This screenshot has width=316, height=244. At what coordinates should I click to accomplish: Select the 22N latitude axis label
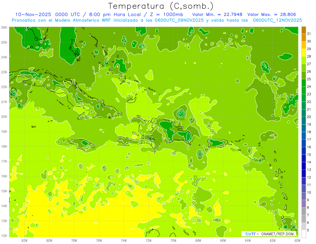pyautogui.click(x=4, y=87)
